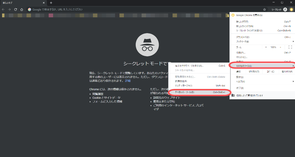The image size is (295, 157).
Task: Click the back navigation arrow
Action: (x=3, y=10)
